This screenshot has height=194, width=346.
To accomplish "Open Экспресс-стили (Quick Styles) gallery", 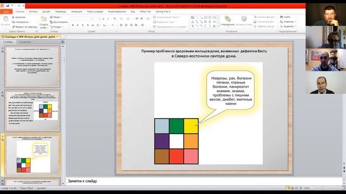I will pos(244,21).
